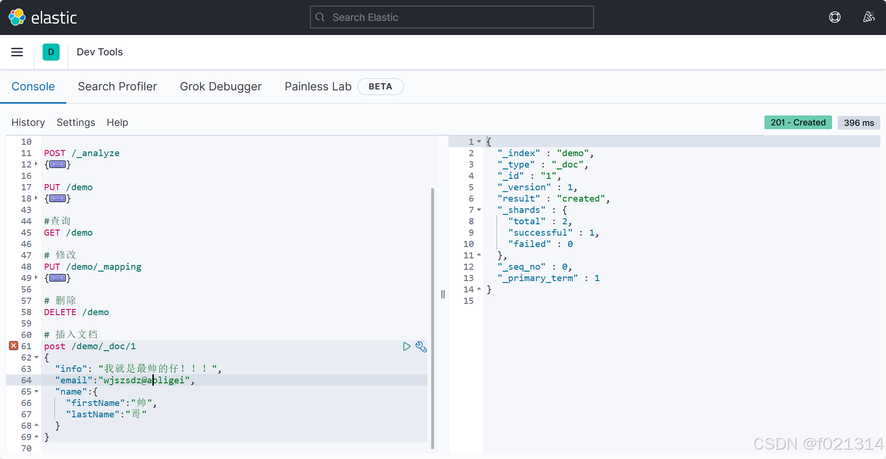Viewport: 886px width, 459px height.
Task: Open the newsfeed celebration icon
Action: tap(868, 18)
